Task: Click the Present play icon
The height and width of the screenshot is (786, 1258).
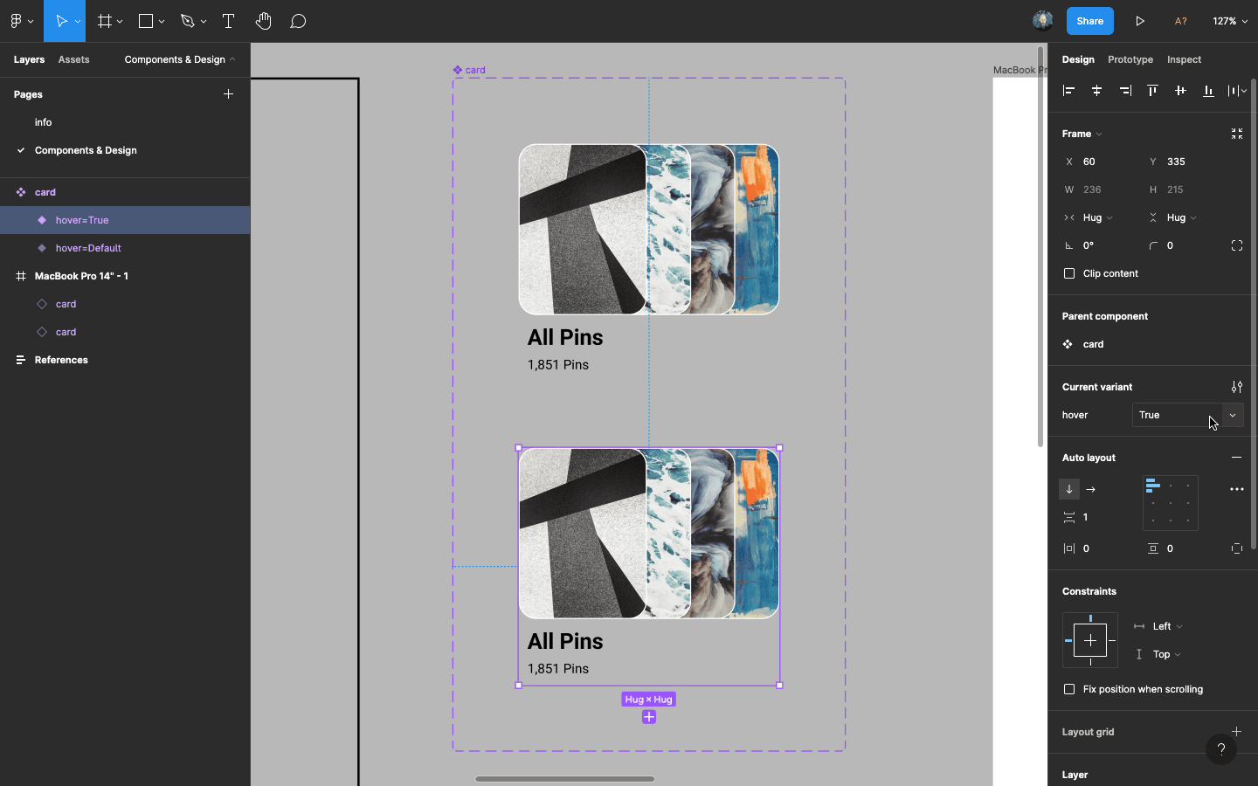Action: point(1140,21)
